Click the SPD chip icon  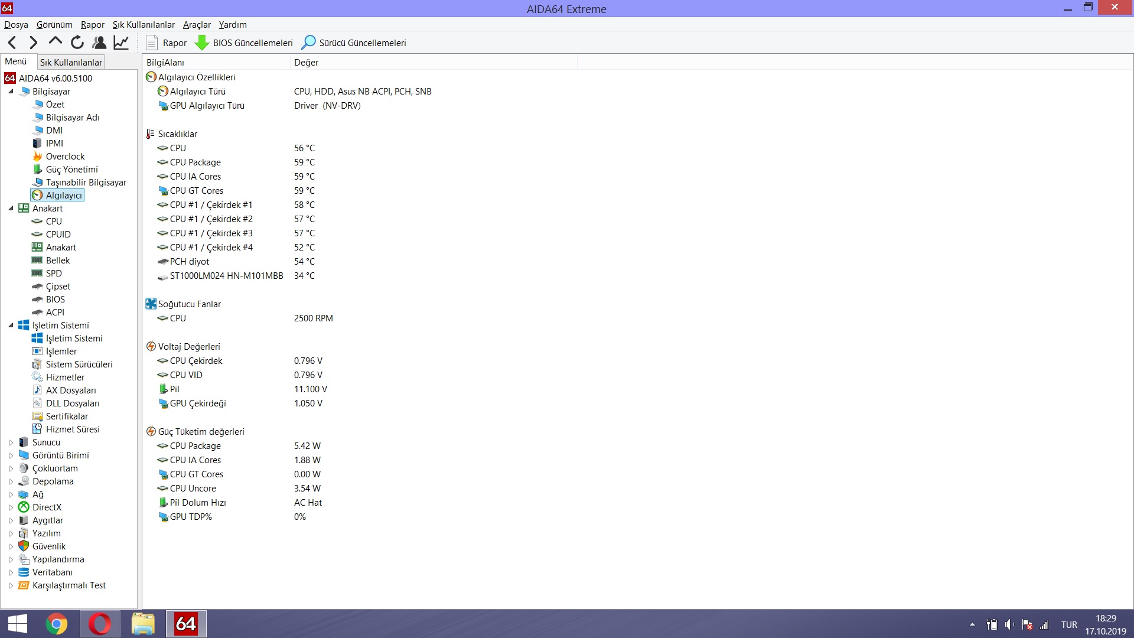[x=37, y=274]
